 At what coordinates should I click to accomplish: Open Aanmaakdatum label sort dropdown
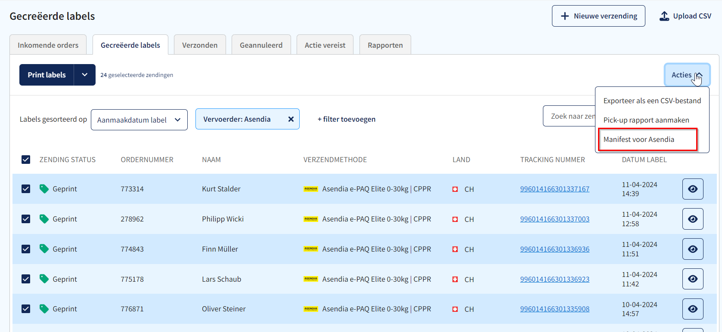click(139, 120)
